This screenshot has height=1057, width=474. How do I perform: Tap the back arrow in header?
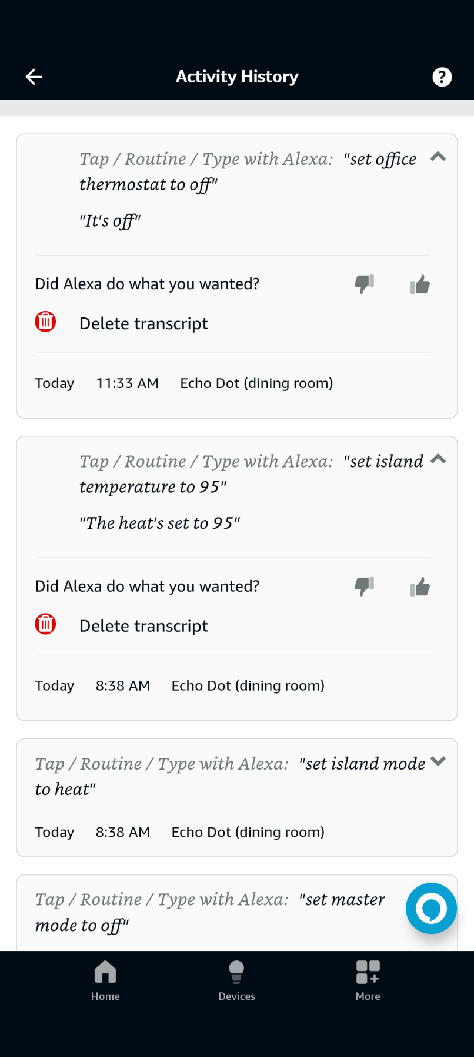tap(34, 77)
